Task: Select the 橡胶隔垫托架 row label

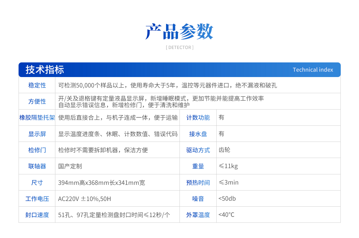Action: (x=37, y=118)
